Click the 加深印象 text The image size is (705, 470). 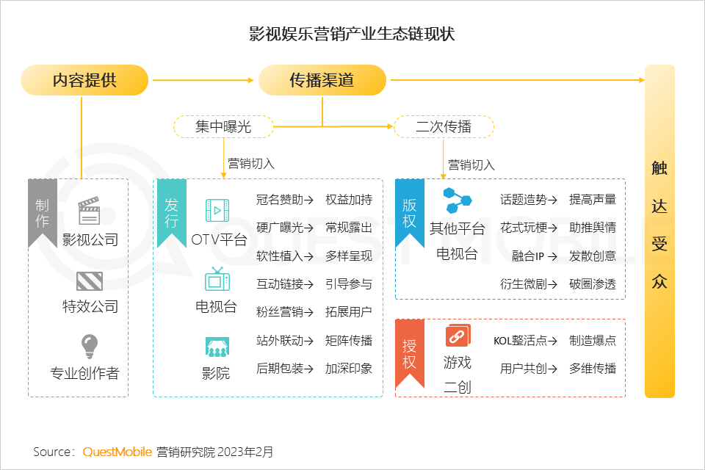(349, 369)
